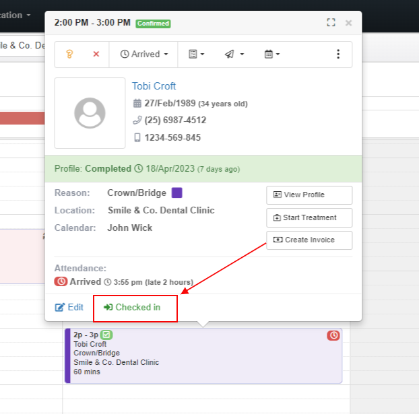Viewport: 419px width, 414px height.
Task: Click the phone number (25) 6987-4512
Action: (x=175, y=120)
